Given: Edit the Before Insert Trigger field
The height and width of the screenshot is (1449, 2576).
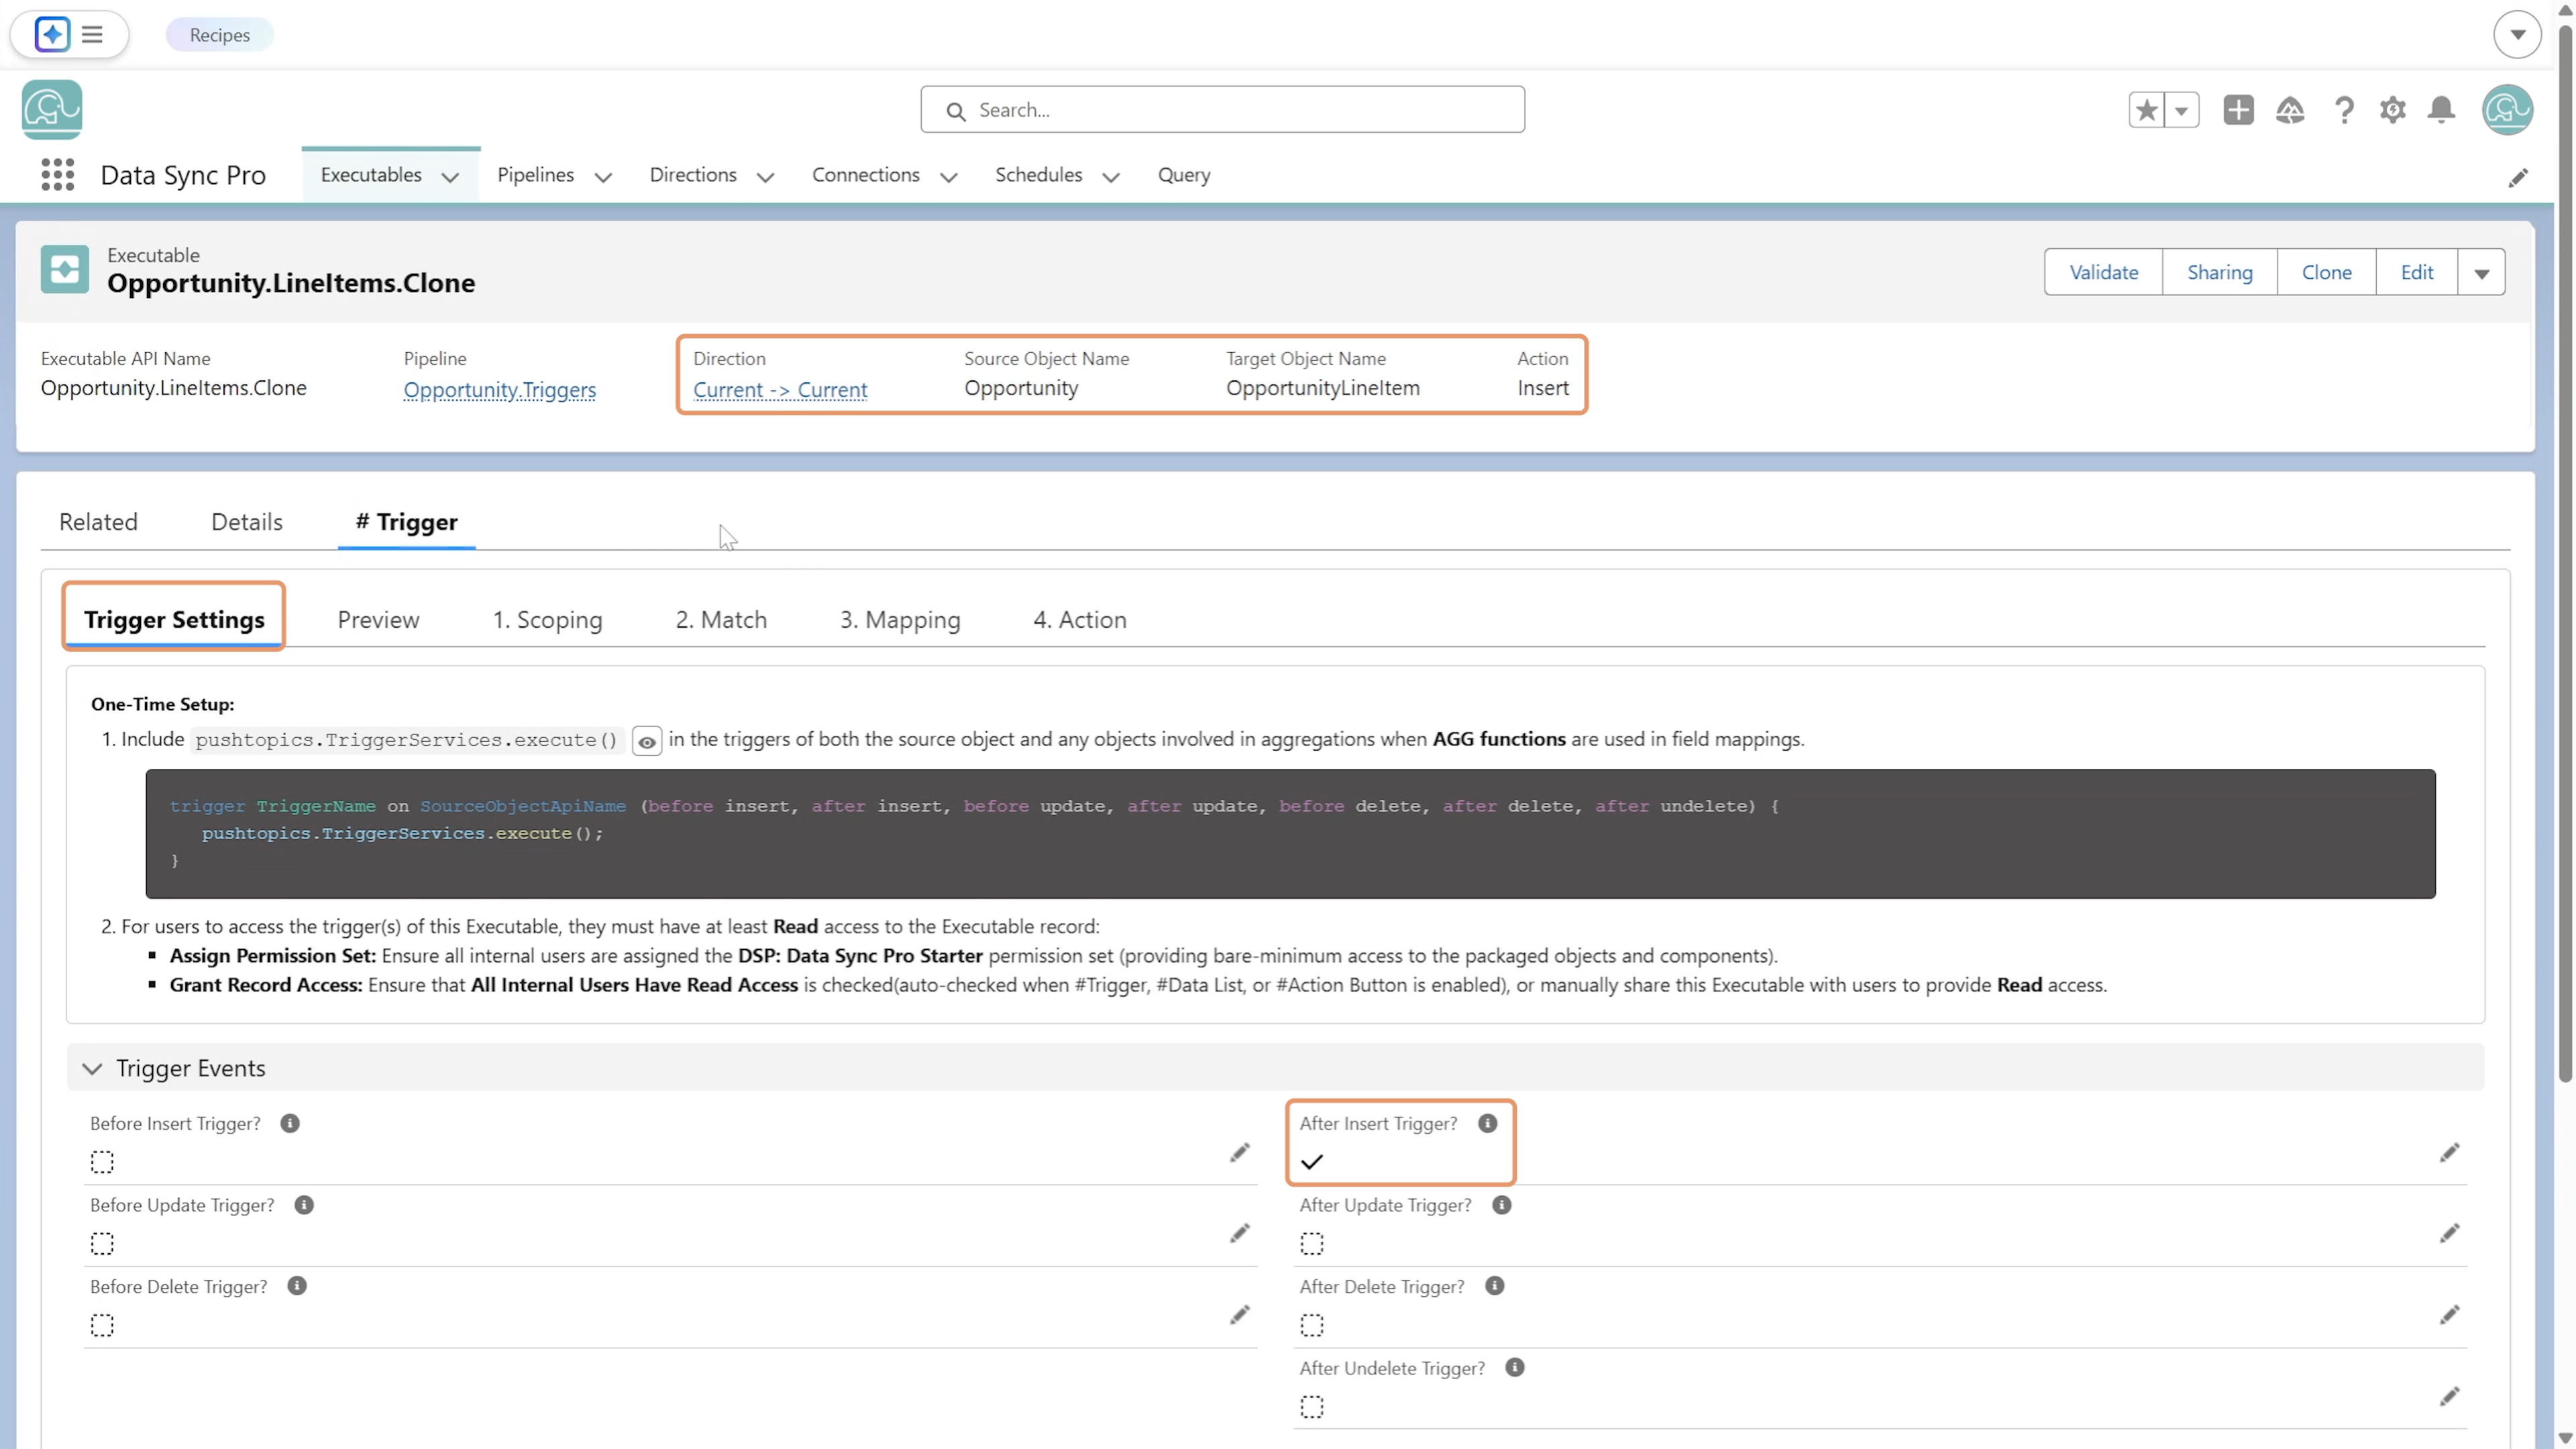Looking at the screenshot, I should (1240, 1153).
